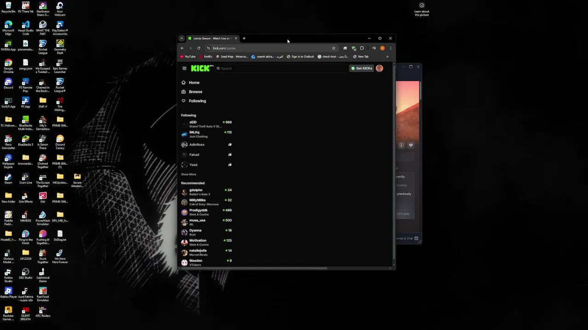Select the Steam desktop icon
The image size is (588, 330).
click(8, 179)
